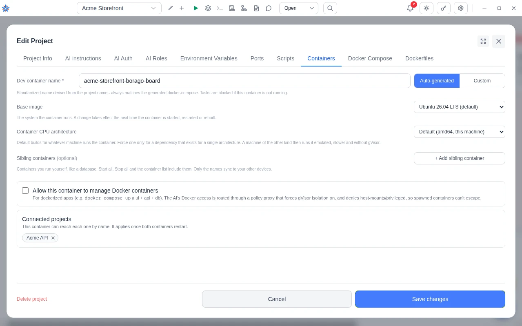
Task: Expand the dialog to fullscreen
Action: click(483, 41)
